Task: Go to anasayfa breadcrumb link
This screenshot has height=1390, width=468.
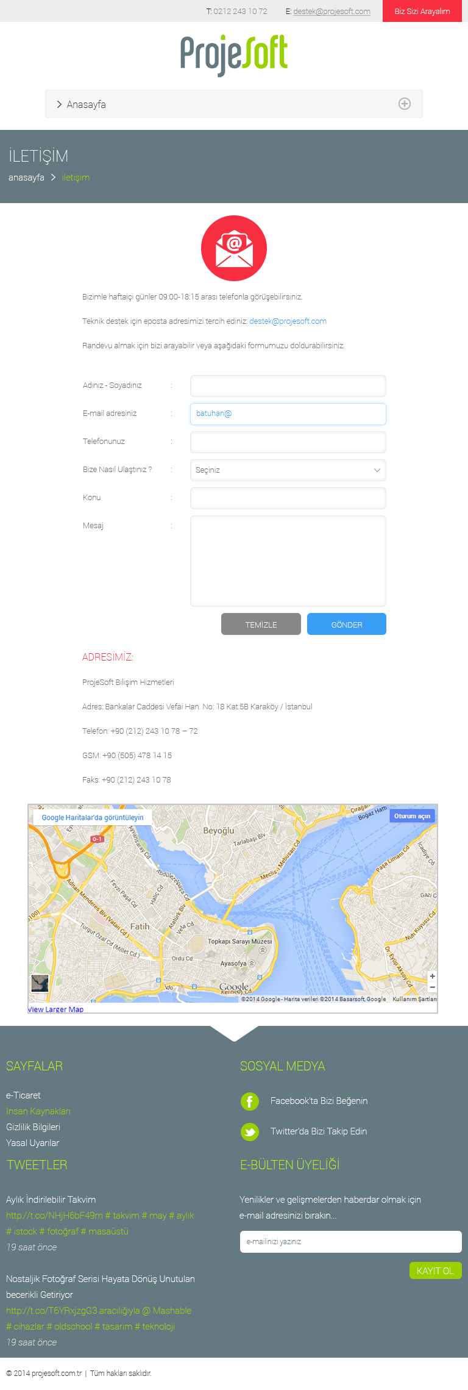Action: pos(26,177)
